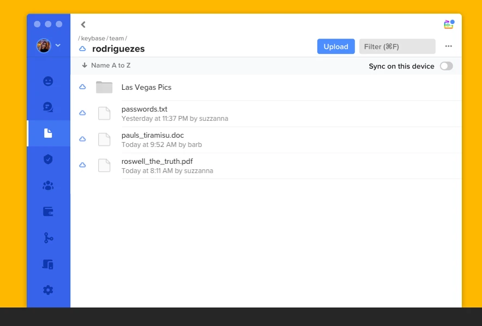The height and width of the screenshot is (326, 482).
Task: Open the Teams tab in sidebar
Action: 48,186
